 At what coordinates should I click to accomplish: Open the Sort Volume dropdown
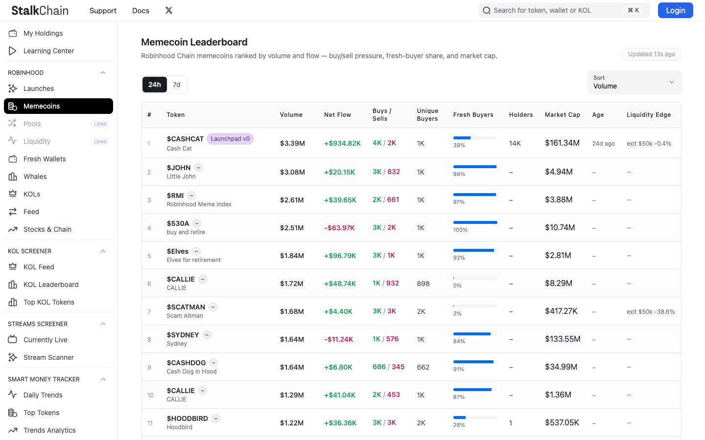[634, 82]
